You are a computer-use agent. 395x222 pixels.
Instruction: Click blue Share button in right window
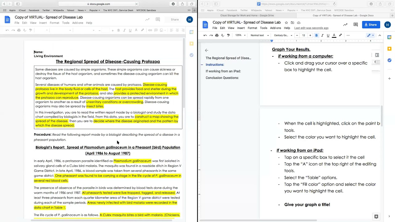371,25
